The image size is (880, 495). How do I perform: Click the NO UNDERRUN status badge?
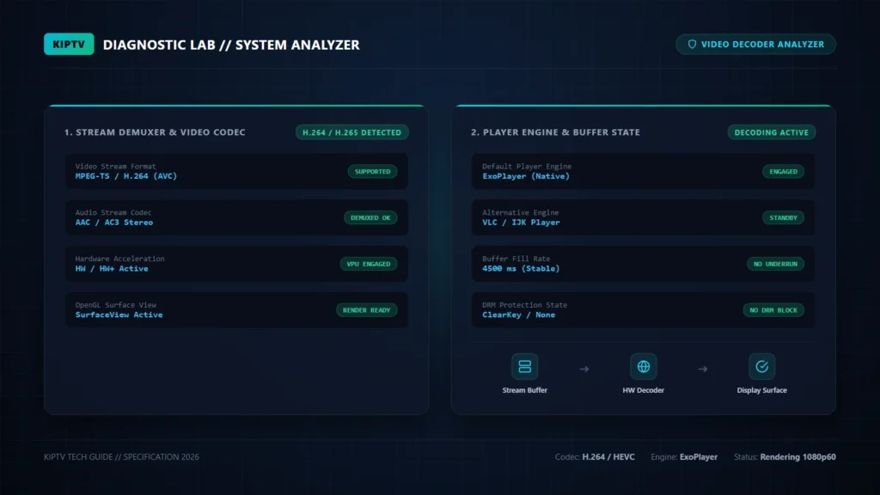point(775,264)
